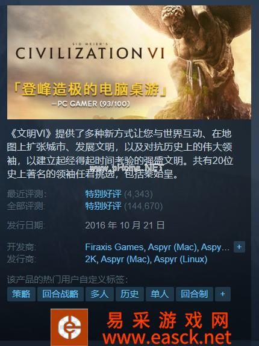Open Aspyr (Linux) publisher link

(x=181, y=259)
